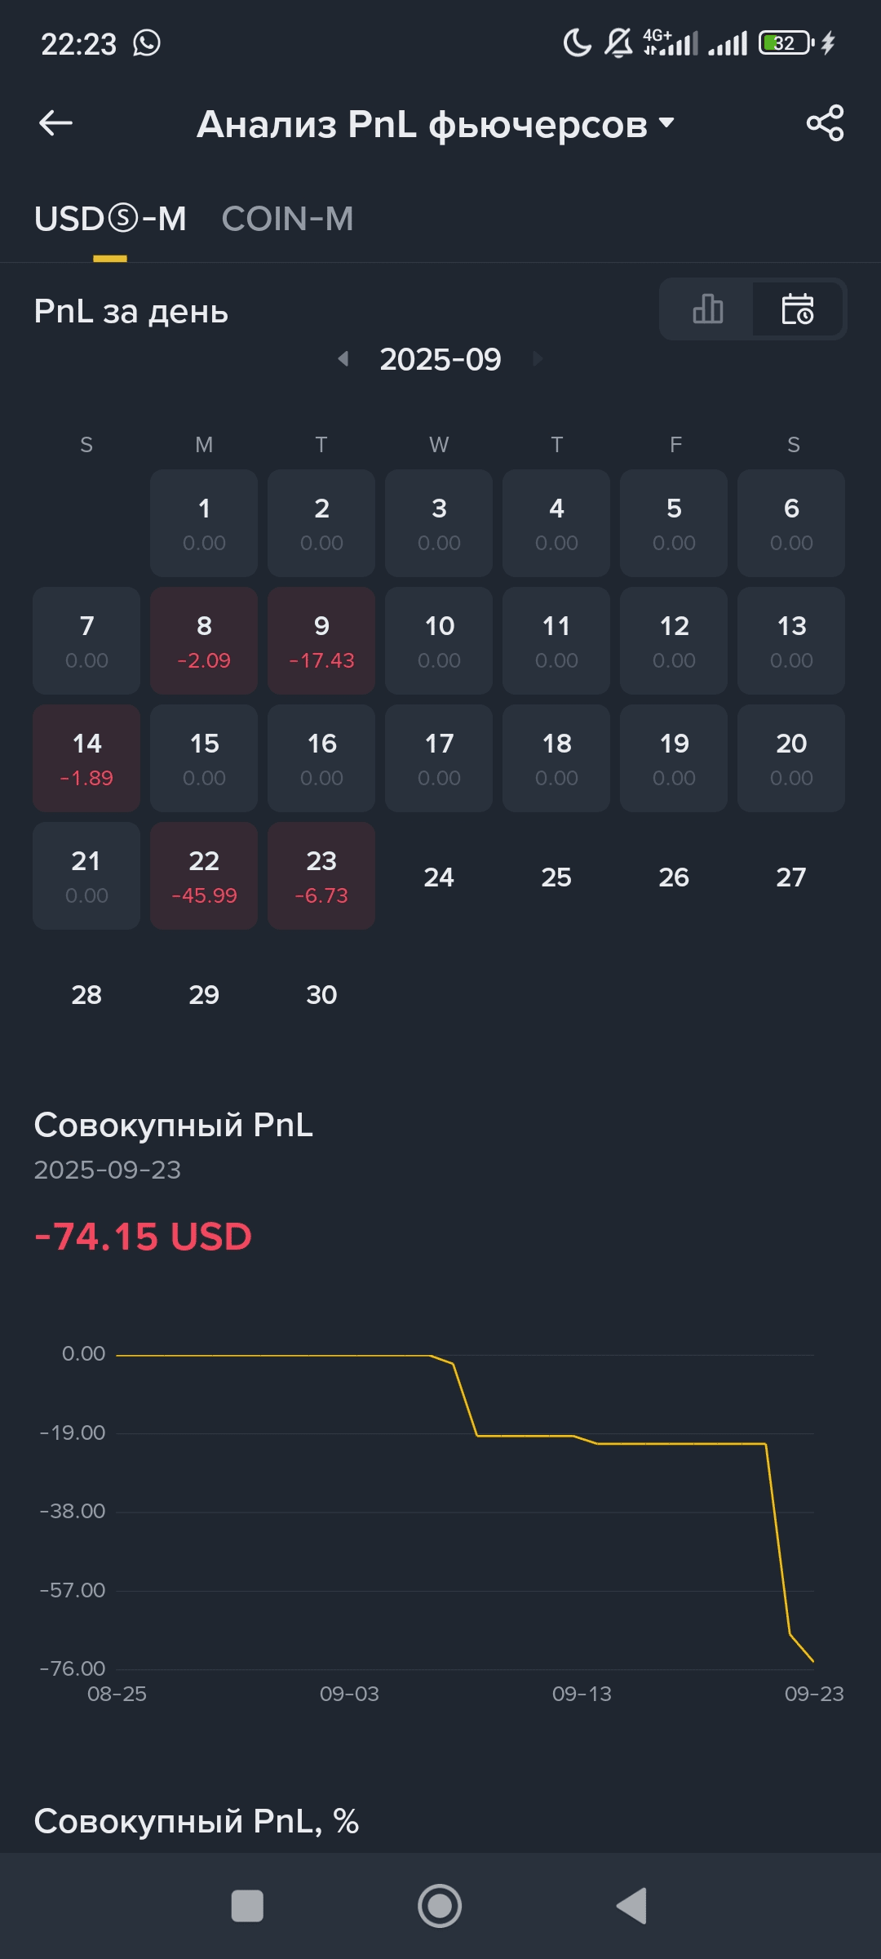Tap the WhatsApp notification icon
This screenshot has height=1959, width=881.
click(147, 42)
